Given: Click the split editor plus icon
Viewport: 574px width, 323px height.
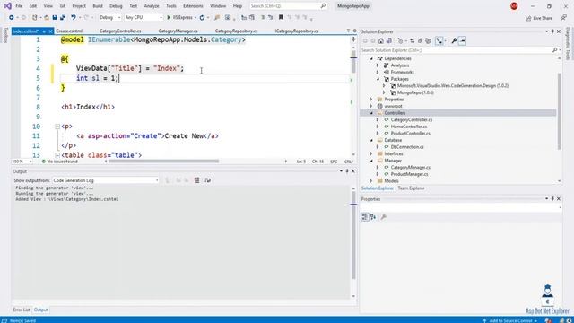Looking at the screenshot, I should tap(353, 39).
